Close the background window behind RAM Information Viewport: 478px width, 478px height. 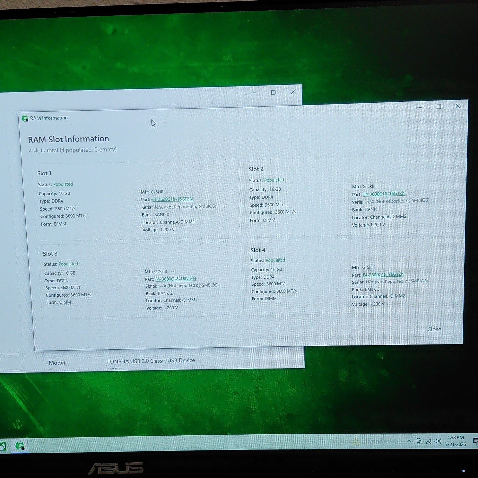click(293, 92)
